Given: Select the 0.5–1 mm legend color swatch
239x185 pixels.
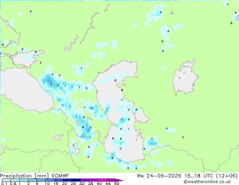Looking at the screenshot, I should click(x=15, y=180).
